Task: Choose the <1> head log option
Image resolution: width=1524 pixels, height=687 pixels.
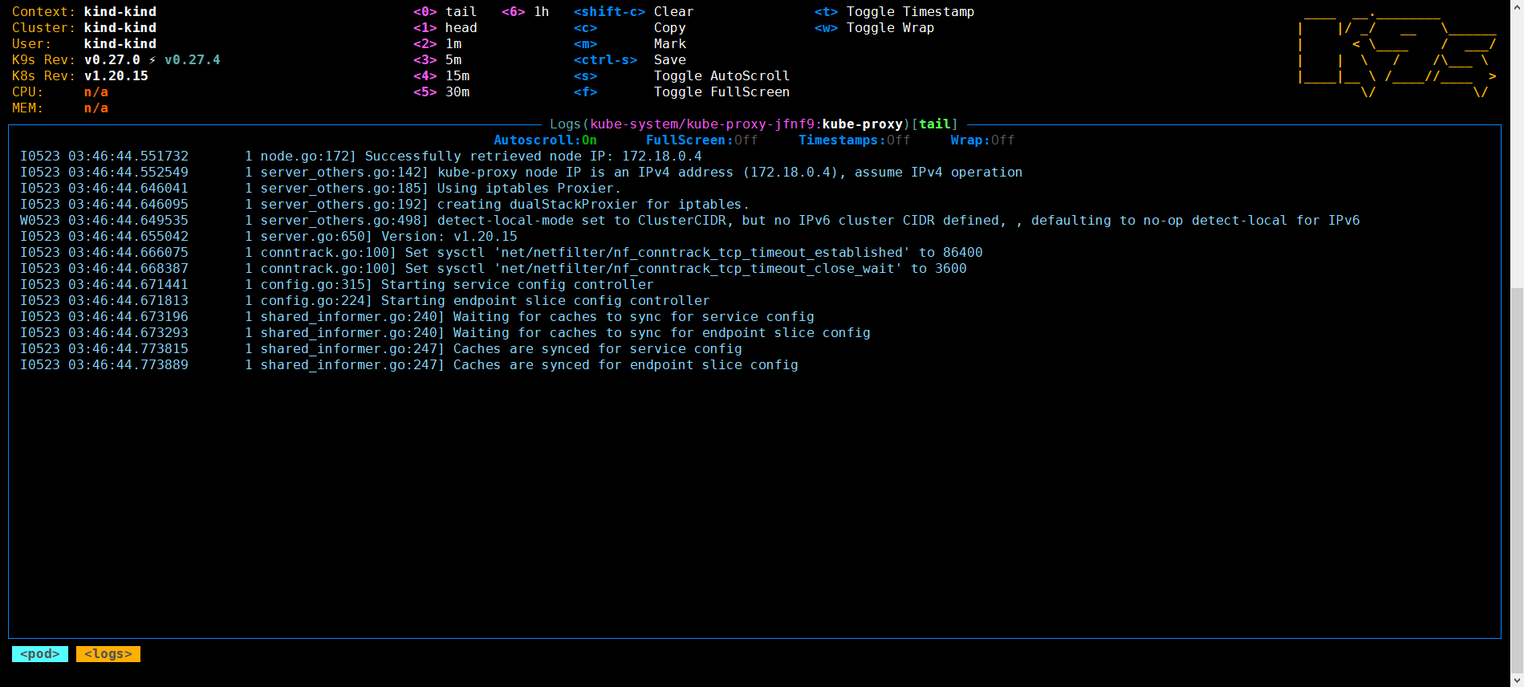Action: point(445,28)
